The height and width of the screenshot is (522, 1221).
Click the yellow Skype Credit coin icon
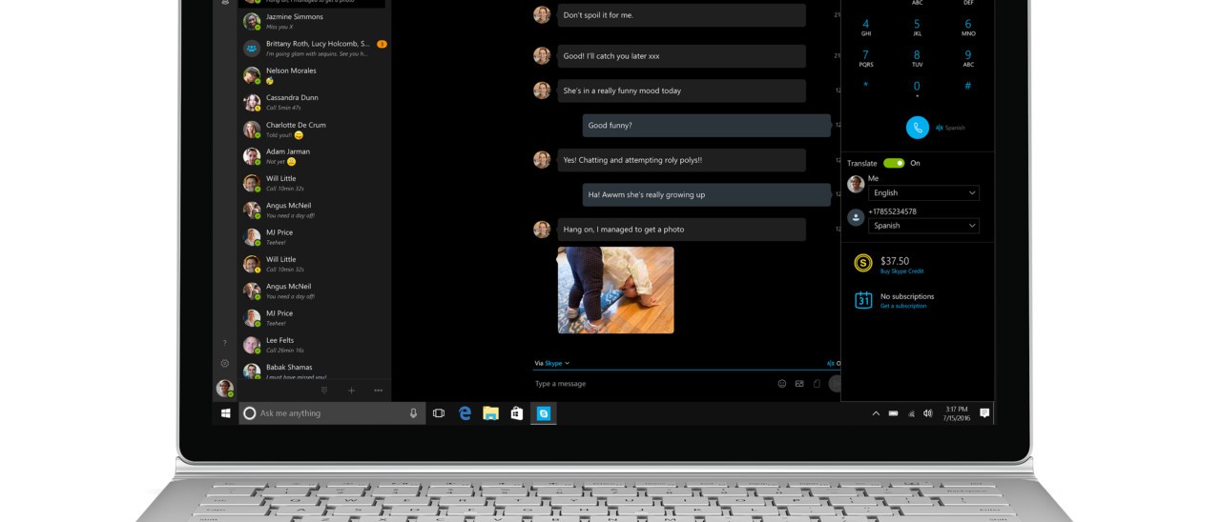coord(863,264)
